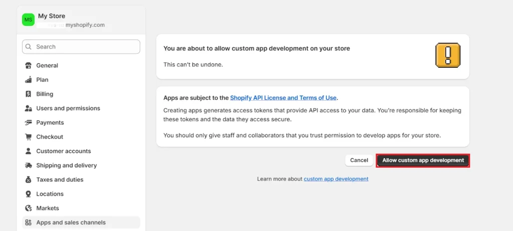
Task: Click the Payments card icon
Action: tap(28, 123)
